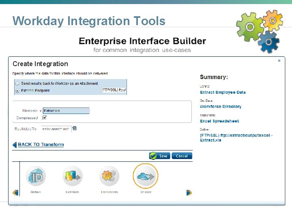Go BACK TO Transform link
Screen dimensions: 292x219
pos(41,144)
